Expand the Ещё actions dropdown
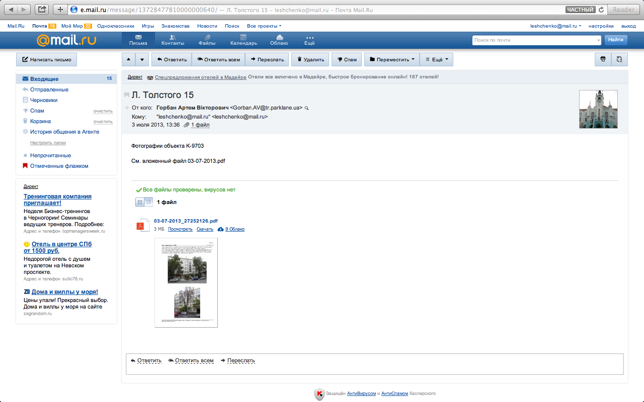644x402 pixels. click(436, 59)
